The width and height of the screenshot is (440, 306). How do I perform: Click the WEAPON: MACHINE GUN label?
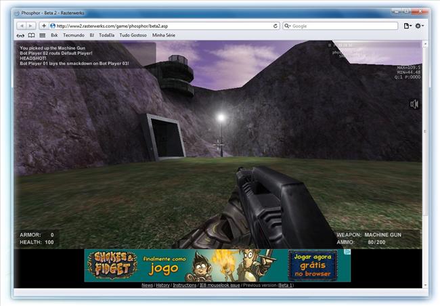369,235
